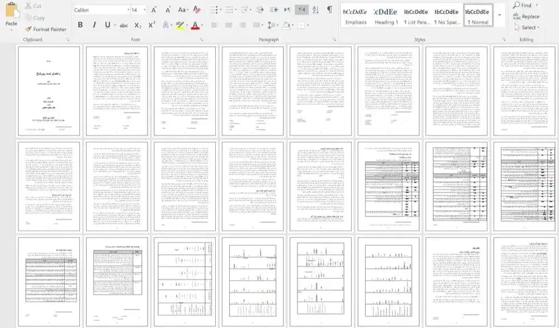559x328 pixels.
Task: Click the Shading paint bucket icon
Action: (286, 25)
